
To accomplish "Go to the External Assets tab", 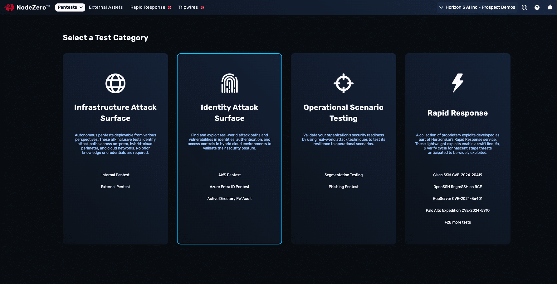I will pyautogui.click(x=106, y=7).
